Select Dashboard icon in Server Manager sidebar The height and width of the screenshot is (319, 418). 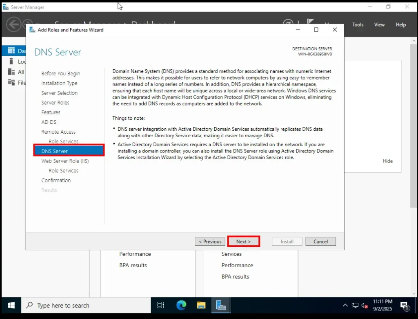click(x=11, y=51)
